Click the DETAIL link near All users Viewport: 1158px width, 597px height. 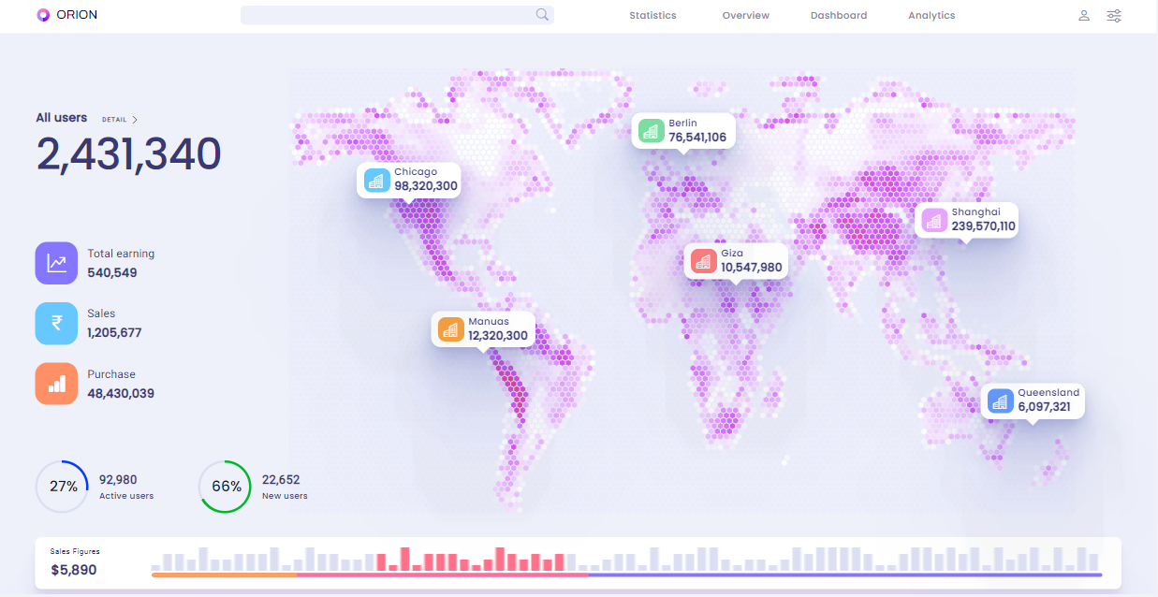coord(116,119)
